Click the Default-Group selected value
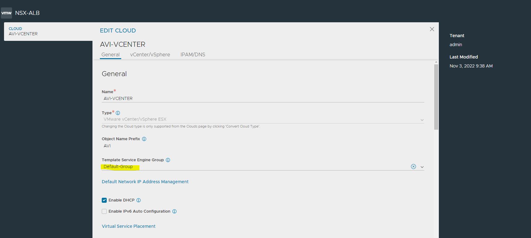The image size is (531, 238). 118,167
